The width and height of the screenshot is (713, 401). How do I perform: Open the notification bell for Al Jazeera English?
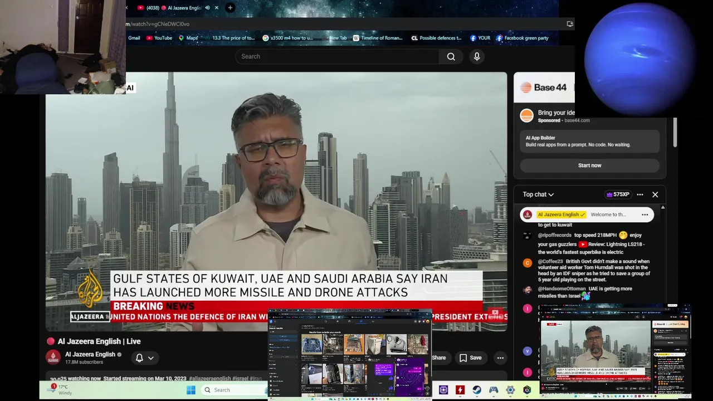(x=139, y=358)
